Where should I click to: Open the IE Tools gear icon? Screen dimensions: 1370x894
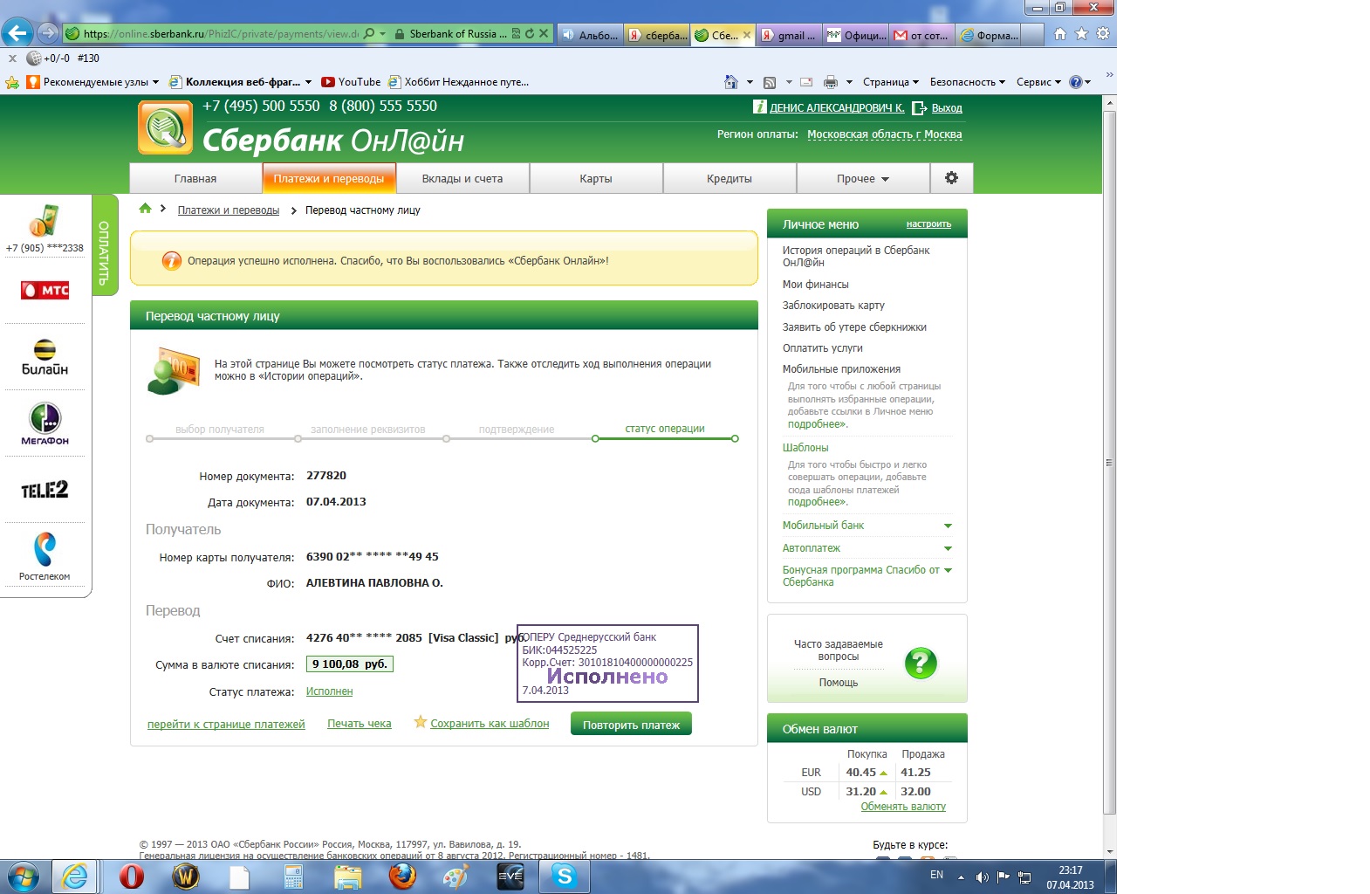[x=1103, y=34]
